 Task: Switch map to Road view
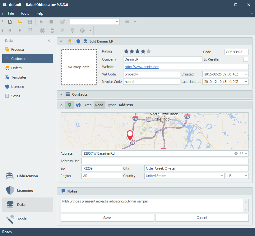[x=99, y=105]
